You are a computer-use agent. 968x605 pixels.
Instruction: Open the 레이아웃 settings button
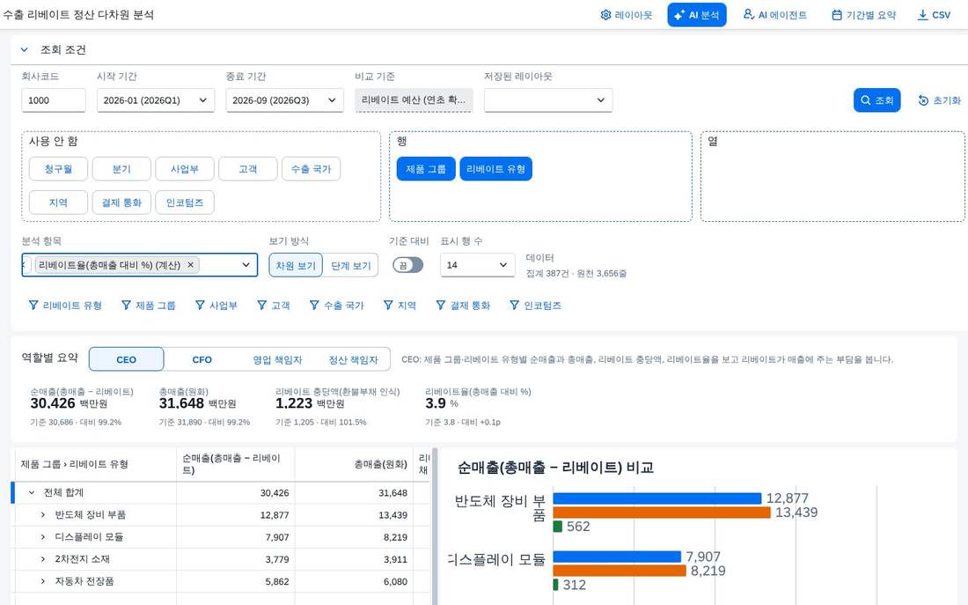(626, 15)
